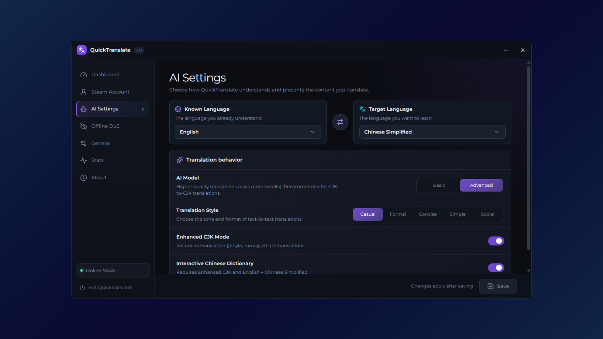The width and height of the screenshot is (603, 339).
Task: Click the vertical scrollbar thumb
Action: 529,158
